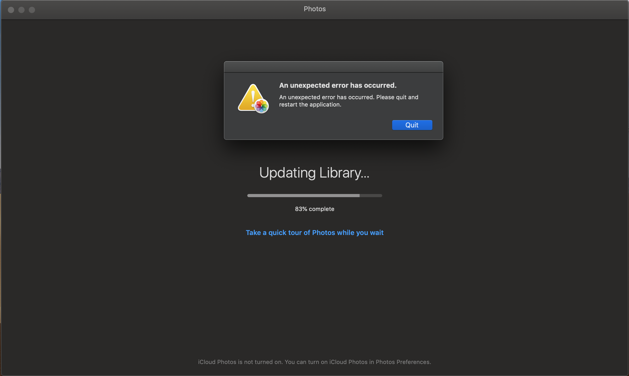Click the grey close window button
Image resolution: width=629 pixels, height=376 pixels.
11,10
